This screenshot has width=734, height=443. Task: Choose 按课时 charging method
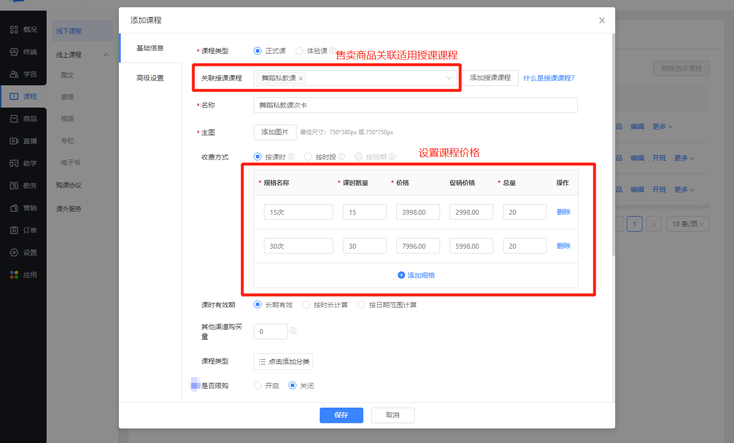(x=258, y=157)
